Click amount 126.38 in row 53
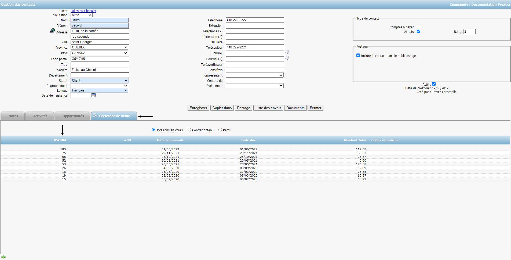The image size is (511, 260). (x=361, y=164)
